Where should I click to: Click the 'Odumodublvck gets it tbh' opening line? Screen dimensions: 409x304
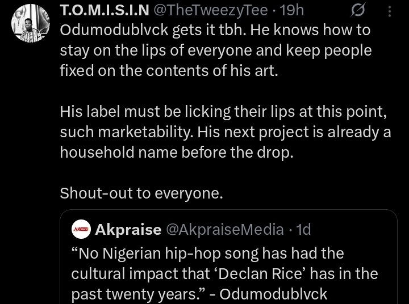point(216,30)
